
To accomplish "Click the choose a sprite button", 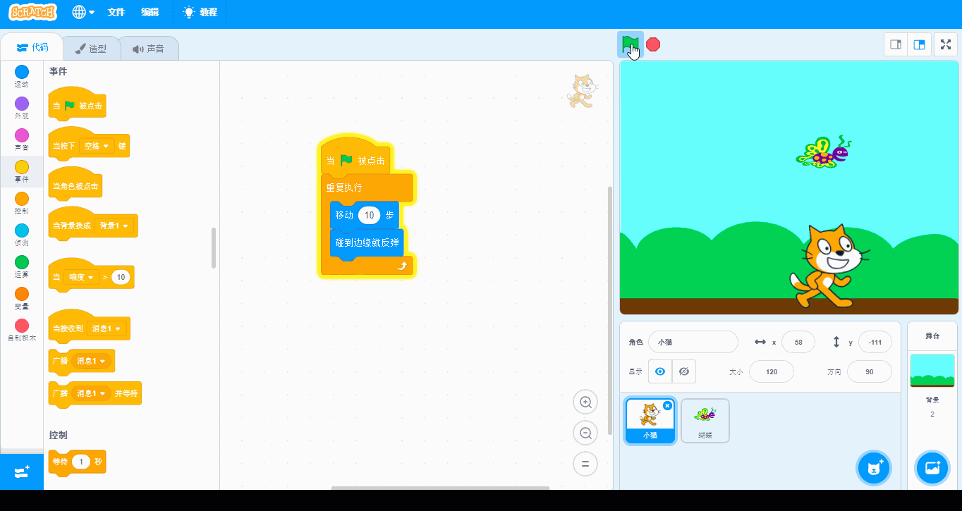I will coord(875,467).
